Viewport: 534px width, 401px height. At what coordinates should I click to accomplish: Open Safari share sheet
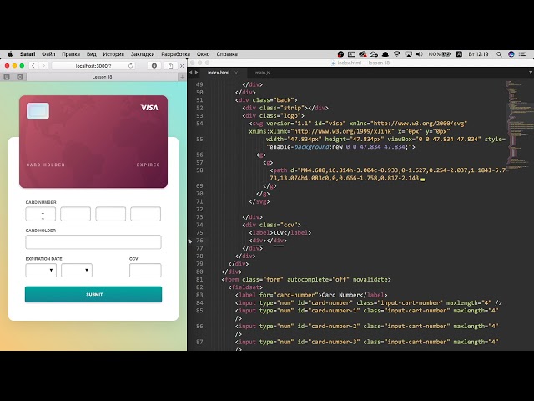pyautogui.click(x=170, y=65)
